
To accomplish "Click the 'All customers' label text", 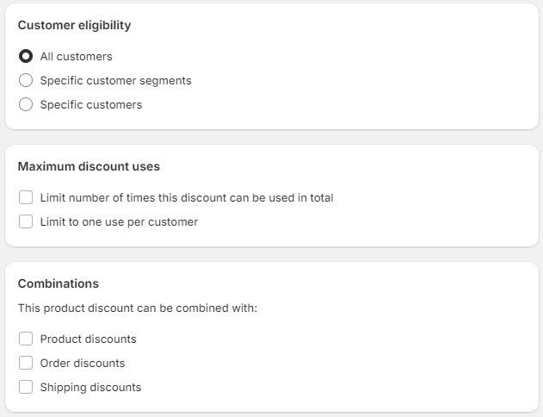I will 76,57.
